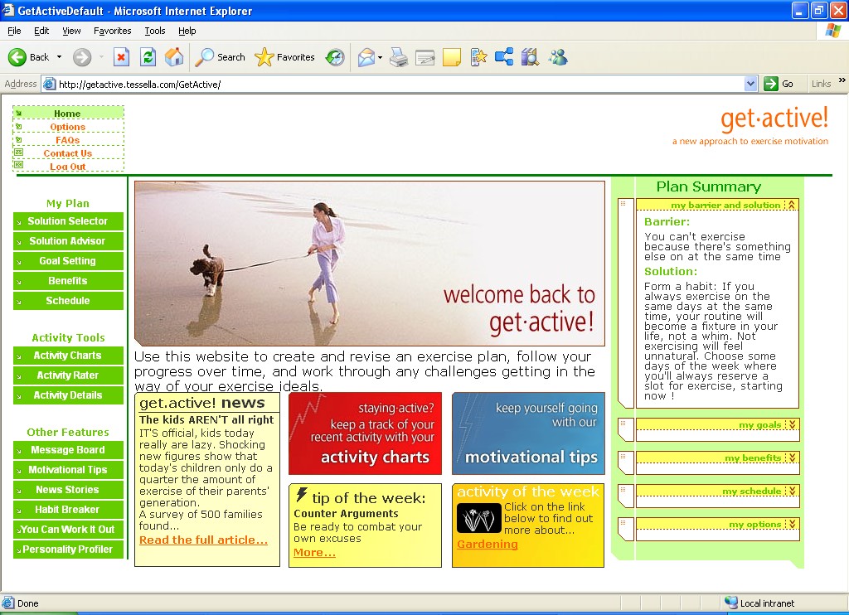Collapse the my barrier and solution section
This screenshot has width=849, height=615.
pos(792,205)
